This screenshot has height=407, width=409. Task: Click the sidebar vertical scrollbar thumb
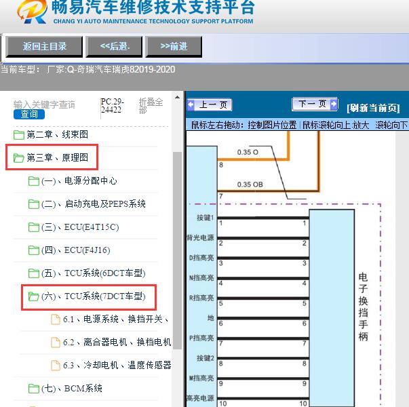[178, 250]
